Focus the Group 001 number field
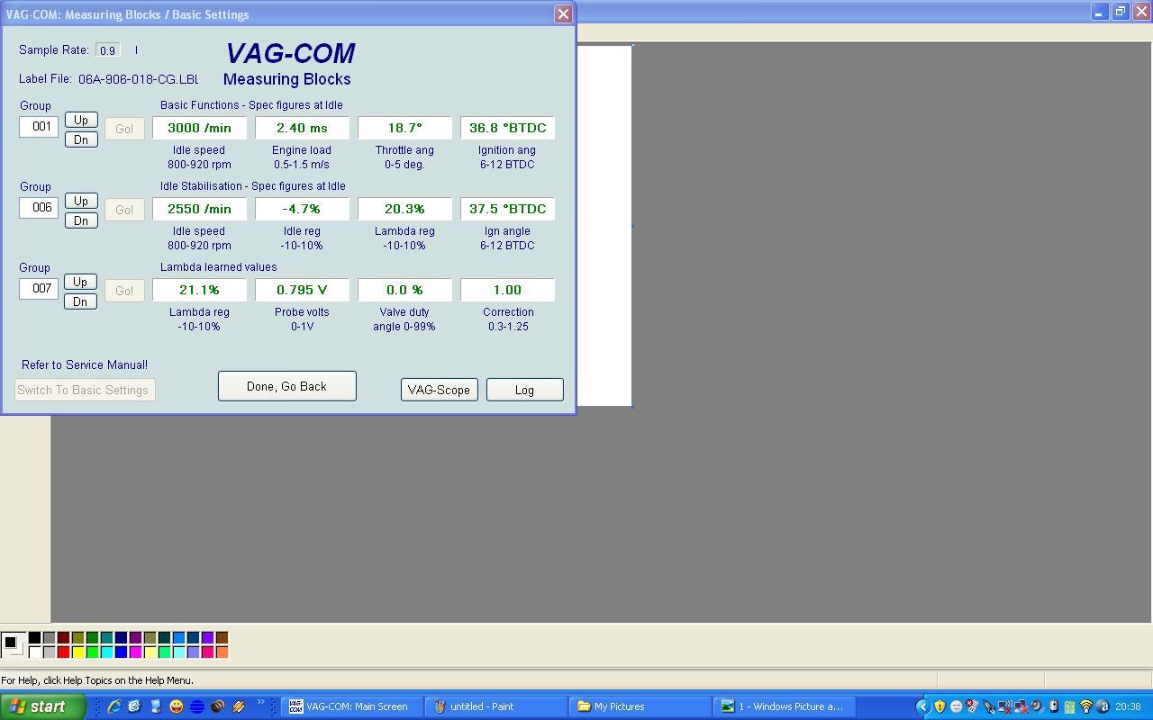 click(x=39, y=127)
